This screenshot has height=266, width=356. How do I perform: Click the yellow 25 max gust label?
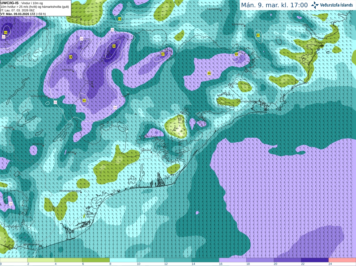[209, 73]
